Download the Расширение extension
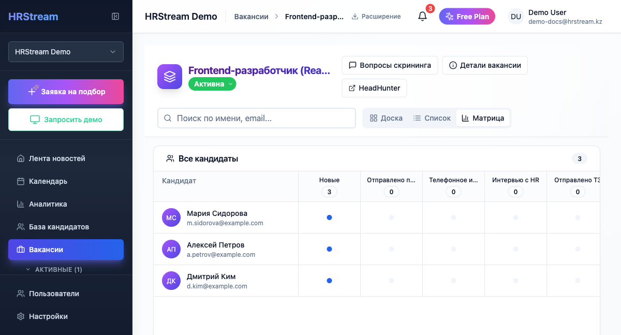The width and height of the screenshot is (621, 335). (x=376, y=17)
